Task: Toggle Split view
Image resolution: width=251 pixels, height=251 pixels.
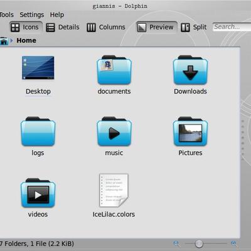Action: point(194,27)
